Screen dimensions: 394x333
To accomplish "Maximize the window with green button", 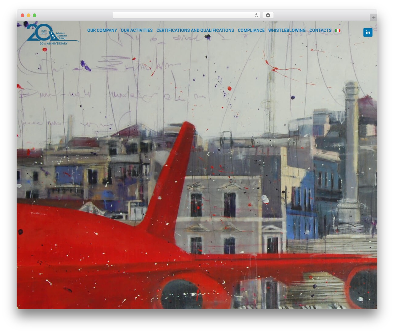I will (34, 15).
